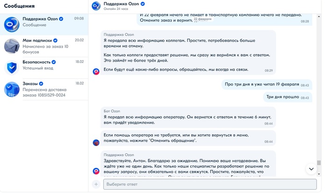Open Заказы box avatar
This screenshot has width=327, height=193.
click(x=12, y=90)
